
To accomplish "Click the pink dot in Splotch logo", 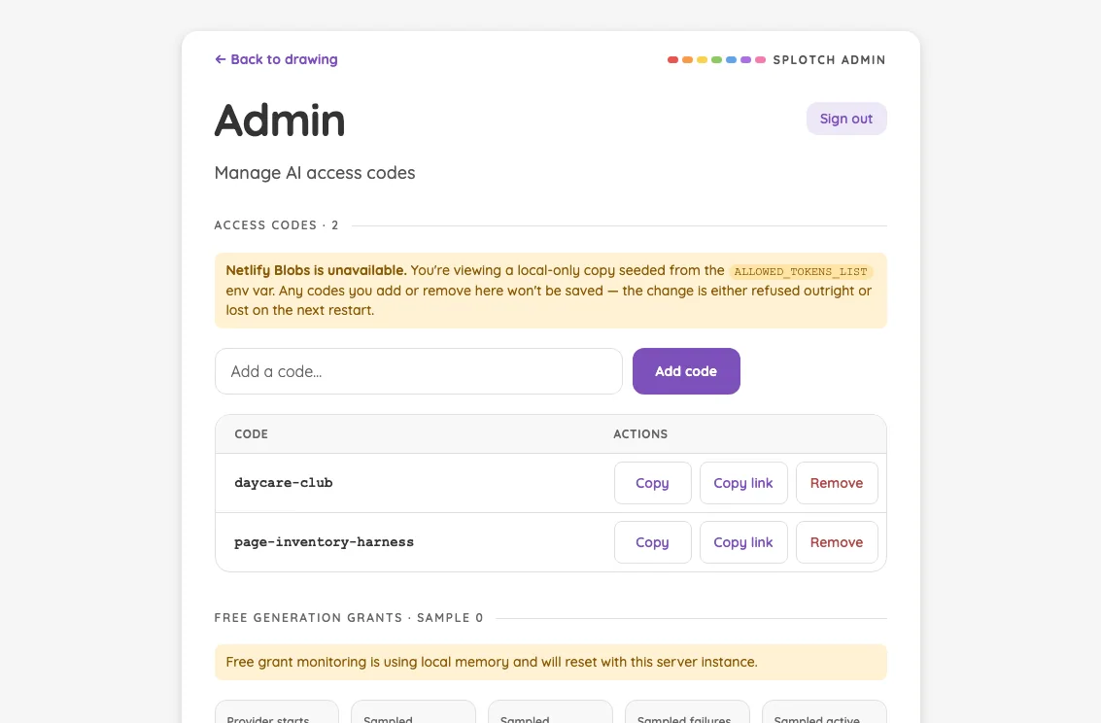I will [x=760, y=59].
